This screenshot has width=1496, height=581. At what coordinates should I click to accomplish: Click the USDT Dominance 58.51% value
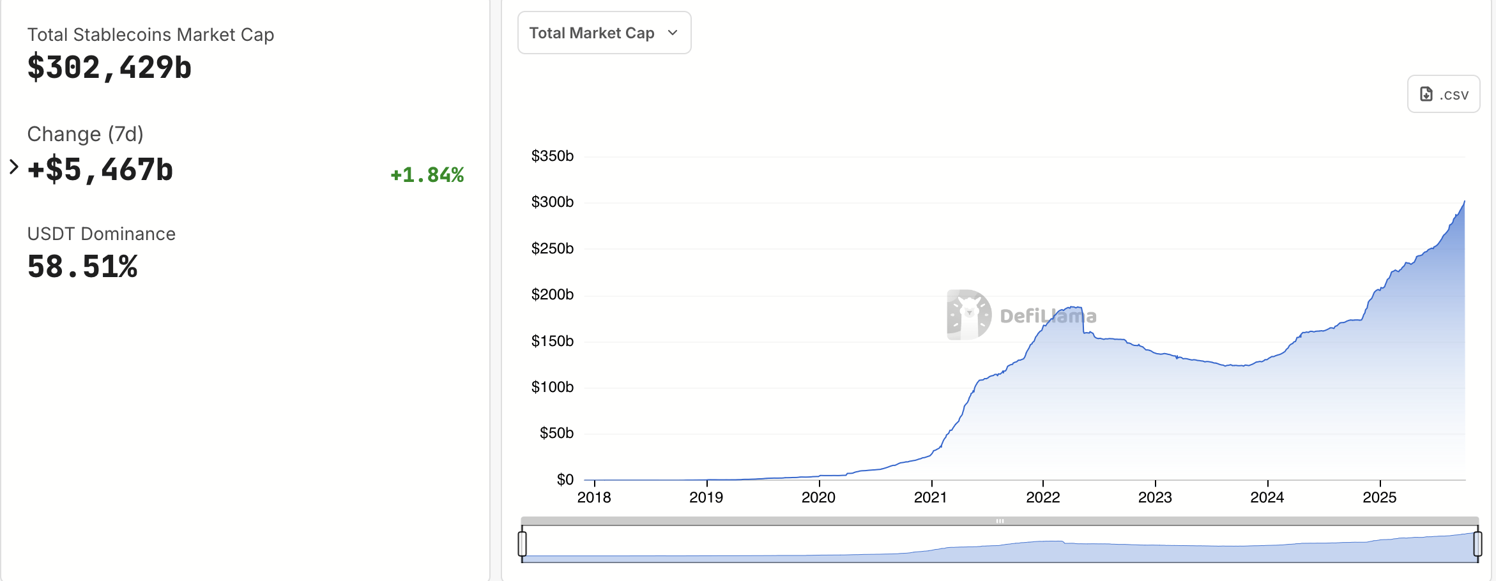pos(82,266)
